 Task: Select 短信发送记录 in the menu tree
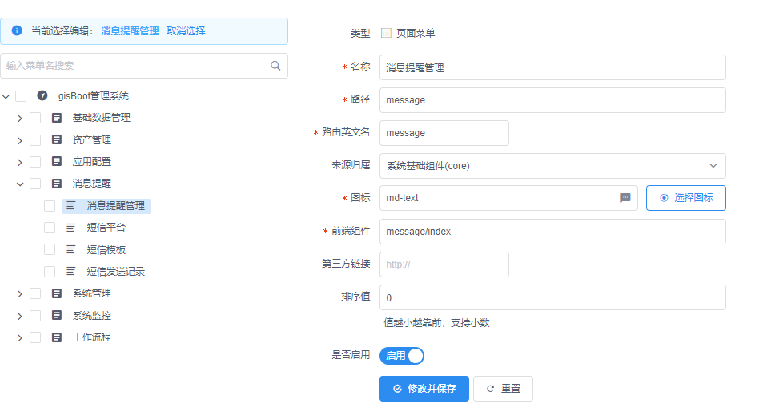(115, 272)
